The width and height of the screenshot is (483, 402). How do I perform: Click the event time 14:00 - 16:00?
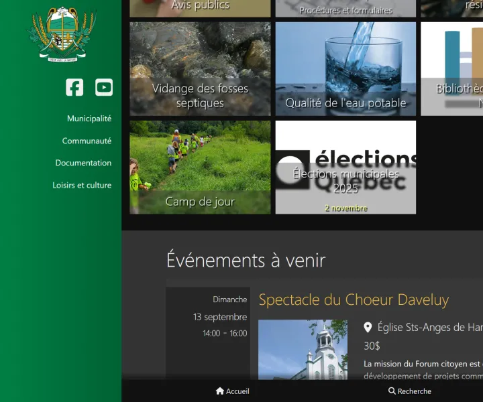click(x=225, y=334)
